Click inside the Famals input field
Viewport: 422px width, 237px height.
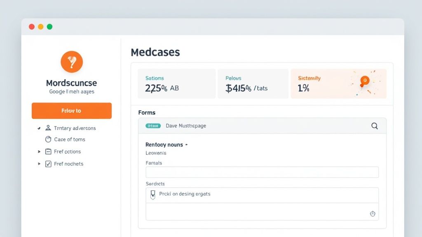(262, 172)
